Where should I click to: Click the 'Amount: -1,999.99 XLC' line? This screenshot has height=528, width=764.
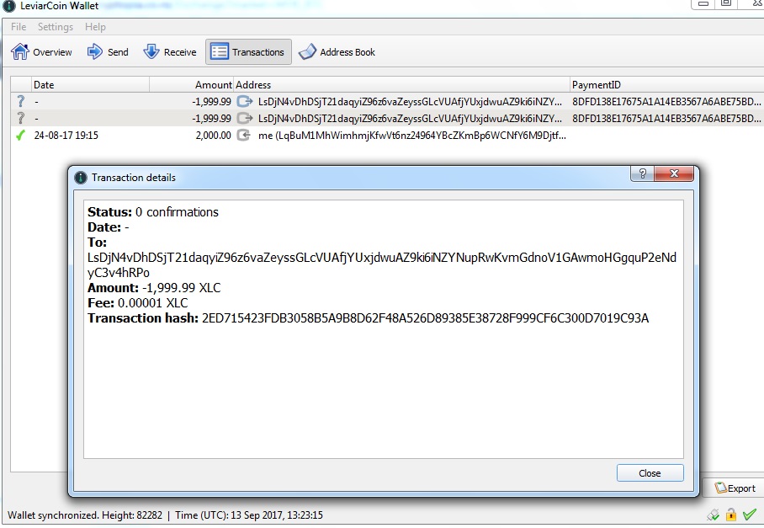click(x=154, y=288)
